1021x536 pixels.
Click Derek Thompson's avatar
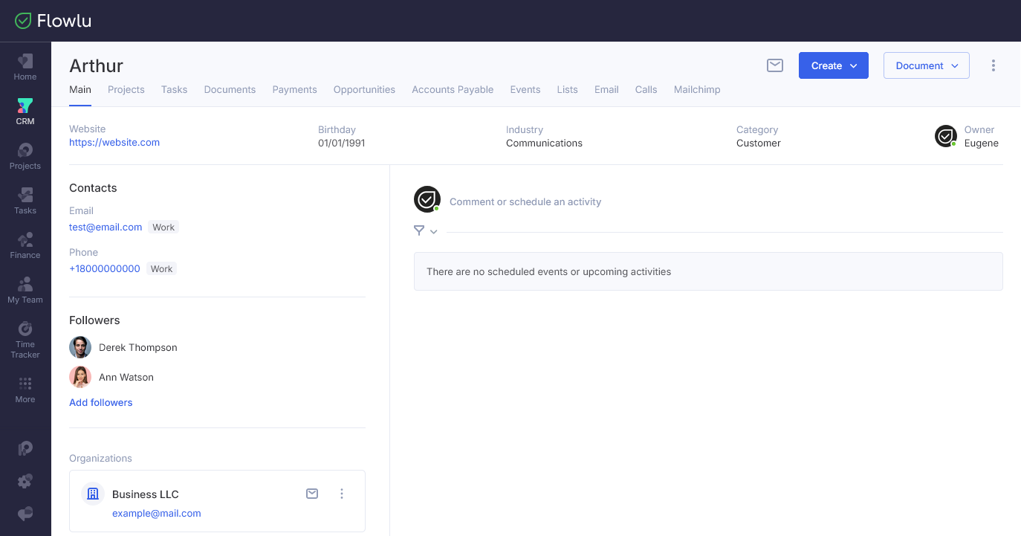point(80,347)
